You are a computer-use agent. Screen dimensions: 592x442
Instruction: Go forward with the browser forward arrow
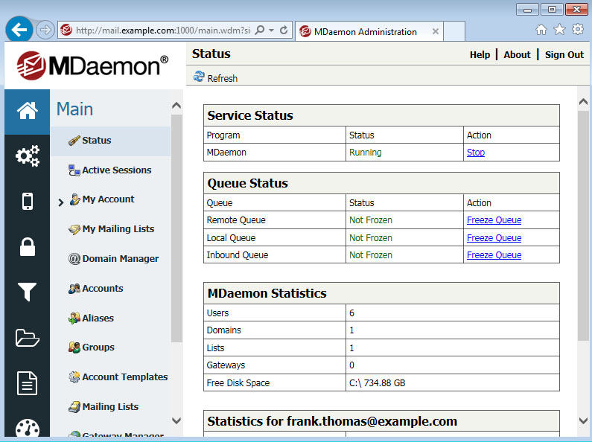[45, 30]
